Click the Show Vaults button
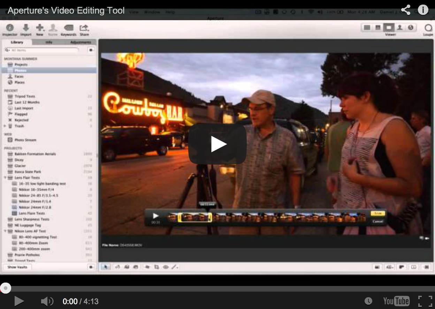This screenshot has width=435, height=309. coord(17,267)
